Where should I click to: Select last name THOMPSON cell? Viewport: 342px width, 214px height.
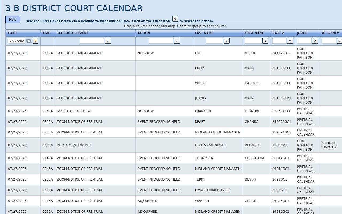pos(218,158)
